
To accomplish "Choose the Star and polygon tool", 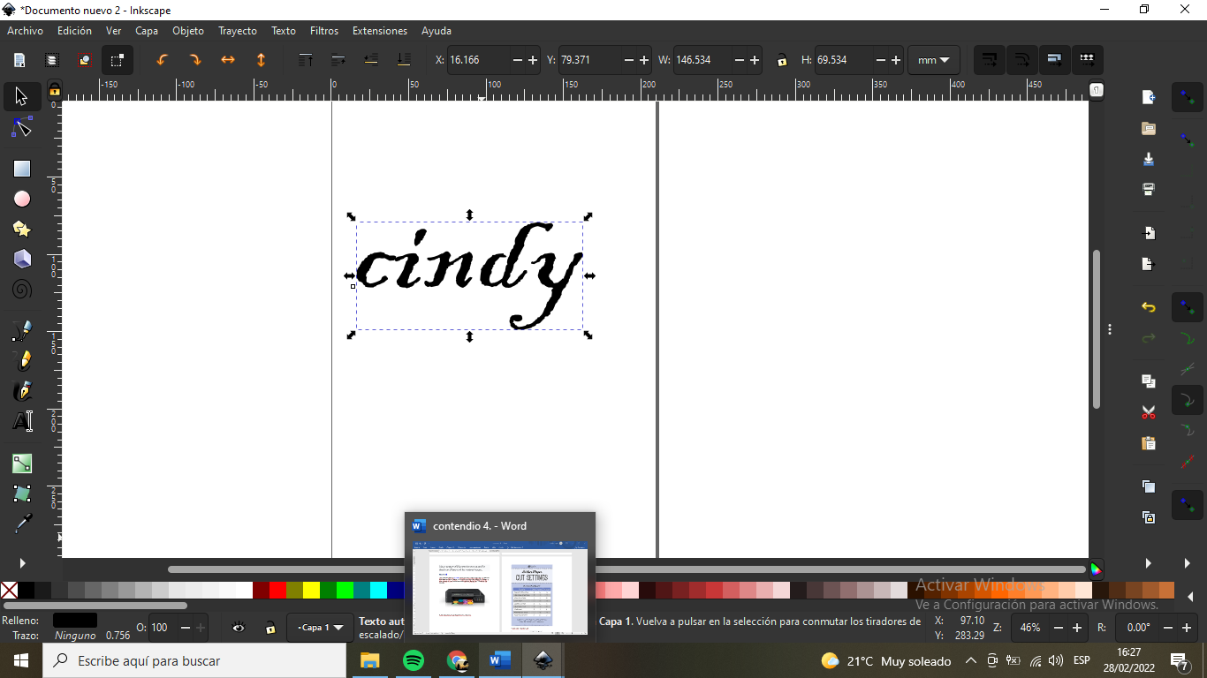I will [22, 229].
